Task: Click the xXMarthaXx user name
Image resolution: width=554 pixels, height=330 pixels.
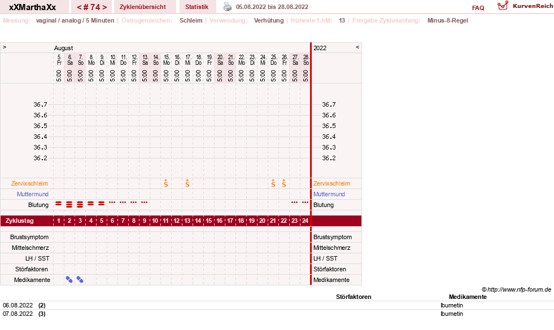Action: coord(33,7)
